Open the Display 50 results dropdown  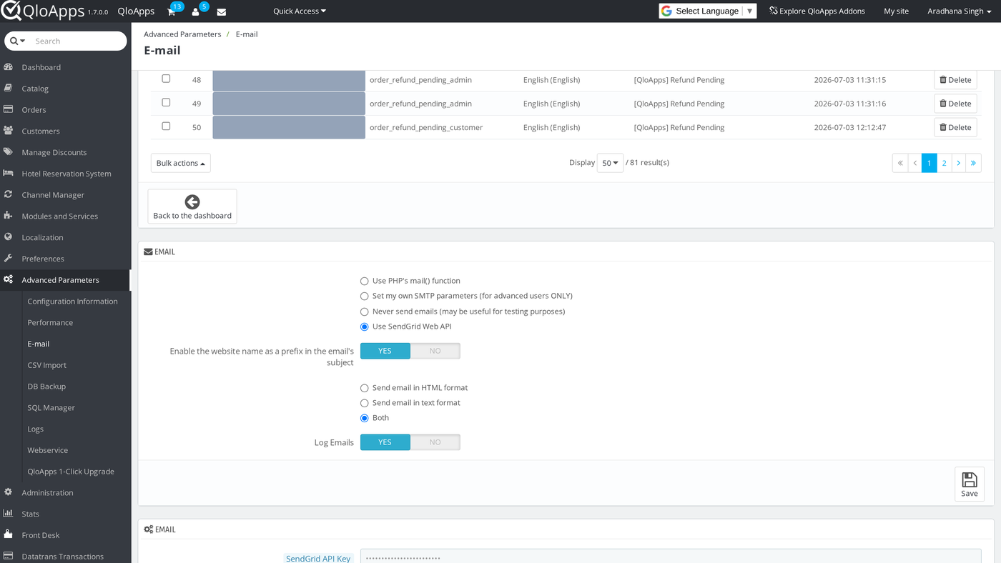point(610,163)
